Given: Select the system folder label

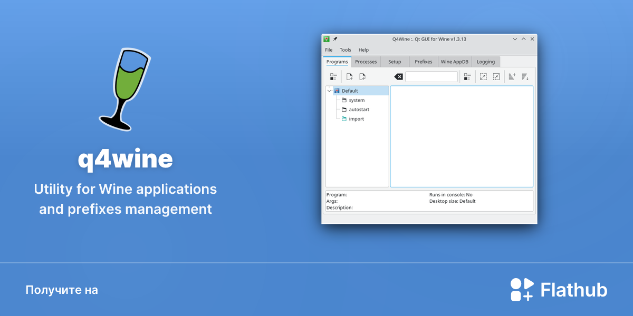Looking at the screenshot, I should pyautogui.click(x=357, y=100).
